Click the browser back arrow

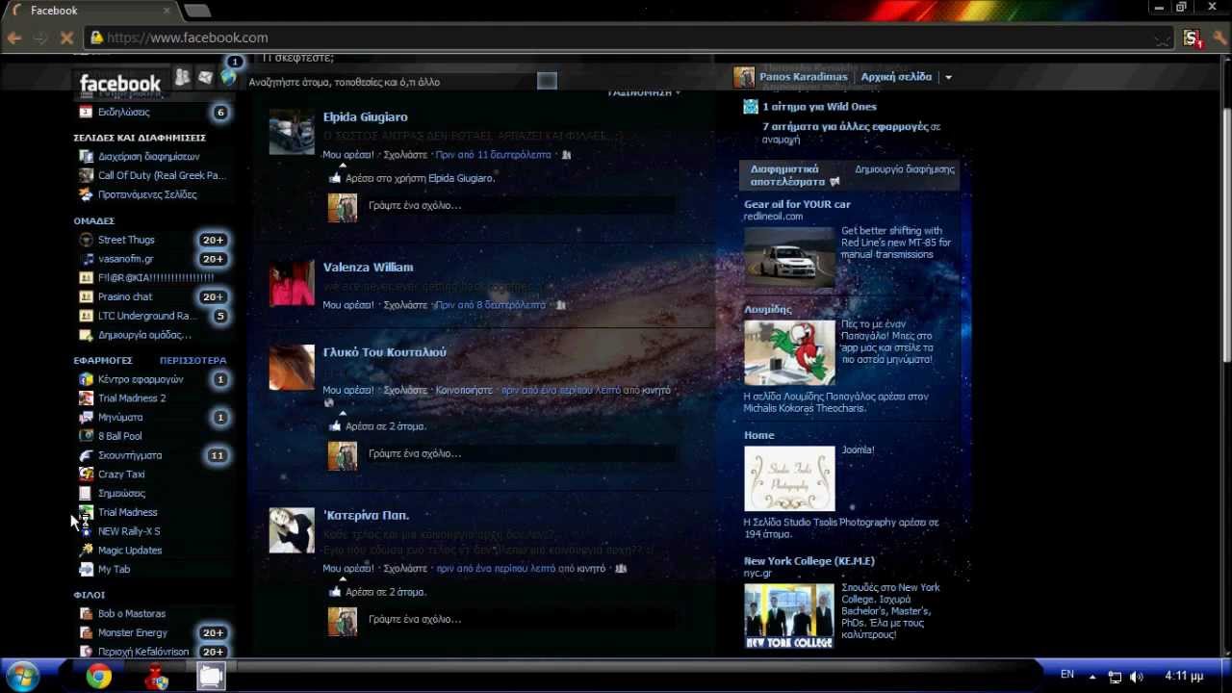[x=13, y=38]
